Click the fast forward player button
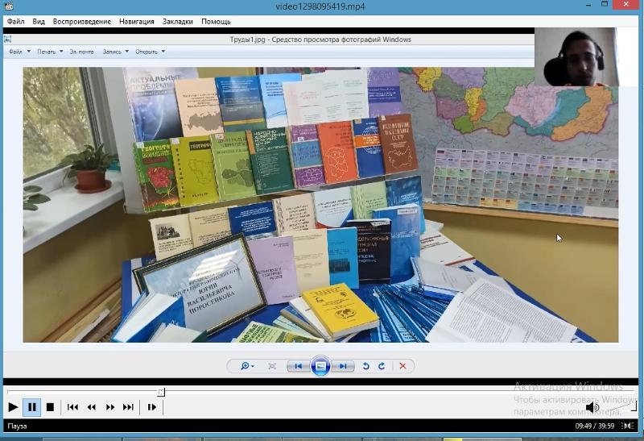 [x=110, y=407]
